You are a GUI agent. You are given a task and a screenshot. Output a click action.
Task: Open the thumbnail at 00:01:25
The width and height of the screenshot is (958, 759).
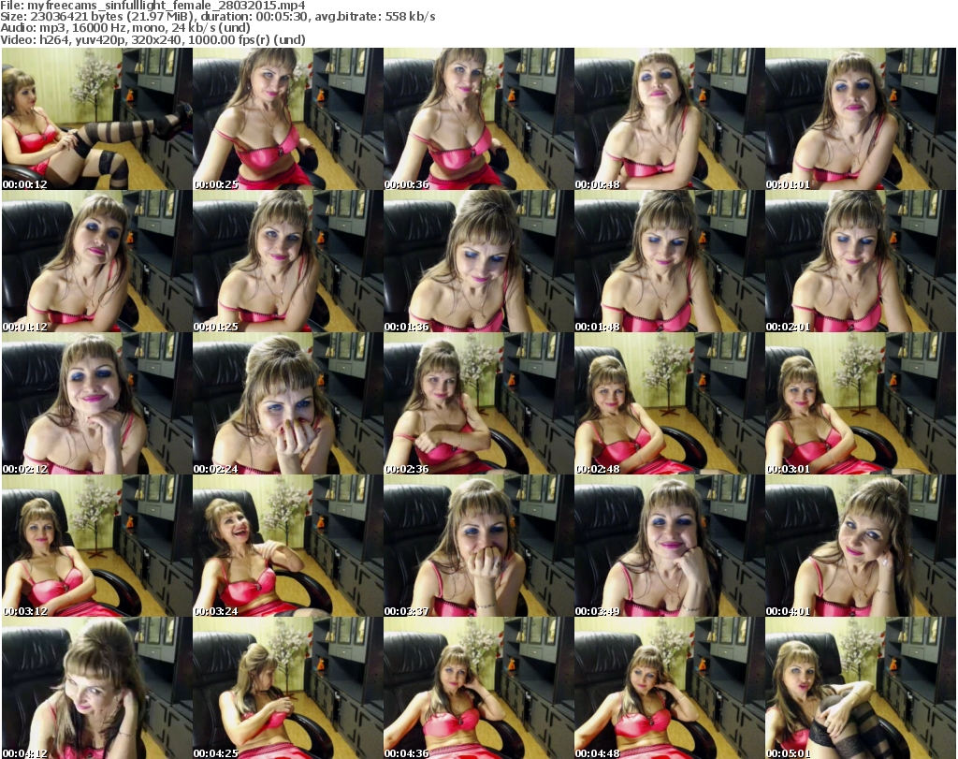point(288,261)
